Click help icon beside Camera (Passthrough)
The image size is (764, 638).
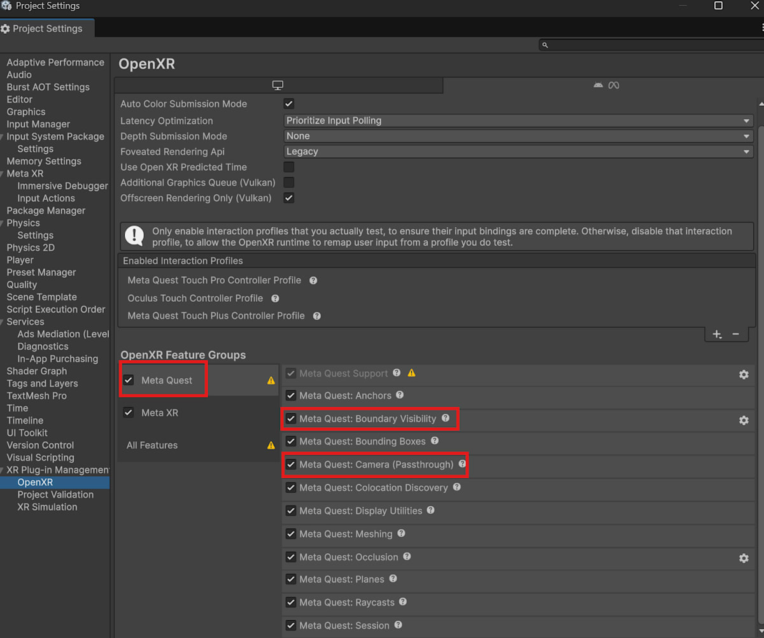pyautogui.click(x=462, y=464)
